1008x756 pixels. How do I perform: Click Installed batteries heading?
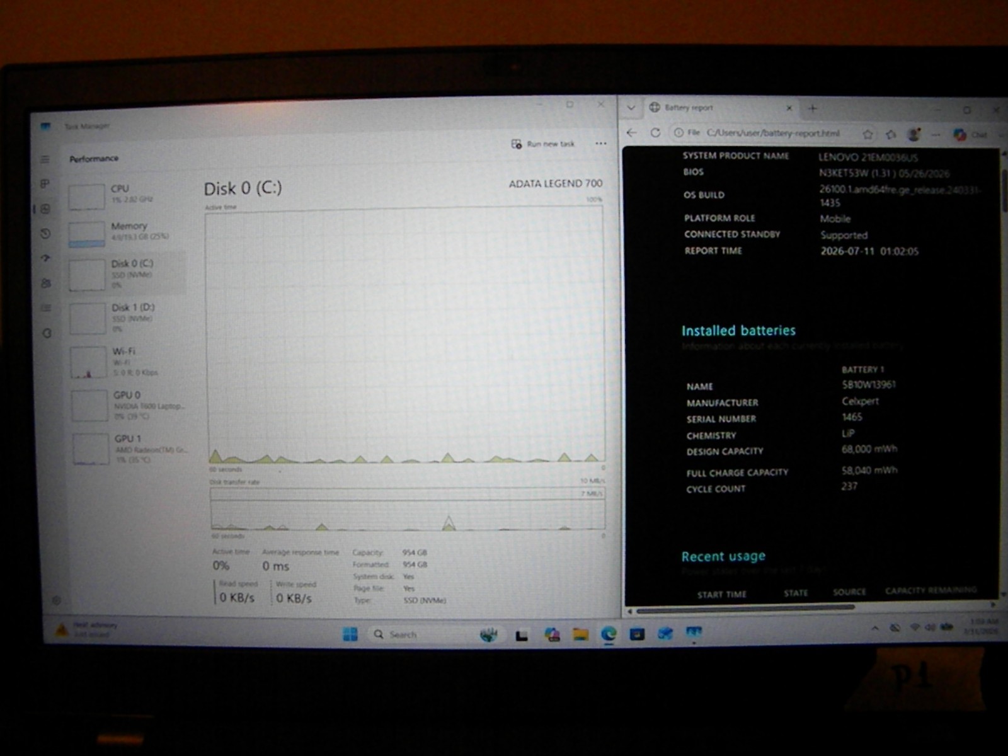(x=738, y=330)
